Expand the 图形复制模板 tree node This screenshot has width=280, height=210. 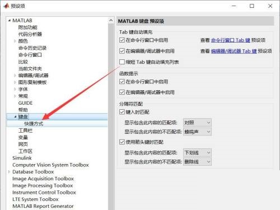(15, 82)
